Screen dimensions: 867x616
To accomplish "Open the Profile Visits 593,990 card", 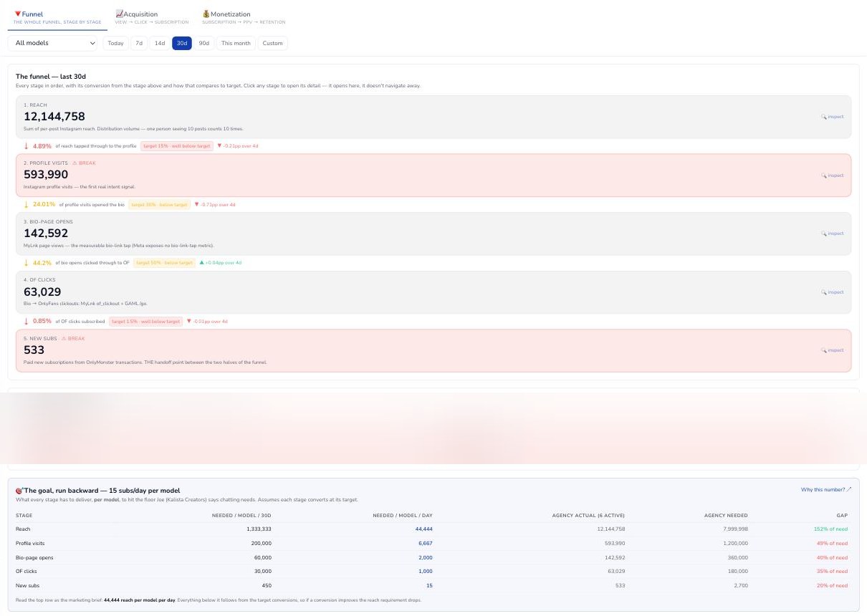I will pos(433,175).
